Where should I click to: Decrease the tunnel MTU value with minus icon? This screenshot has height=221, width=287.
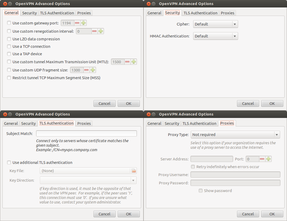(x=127, y=62)
